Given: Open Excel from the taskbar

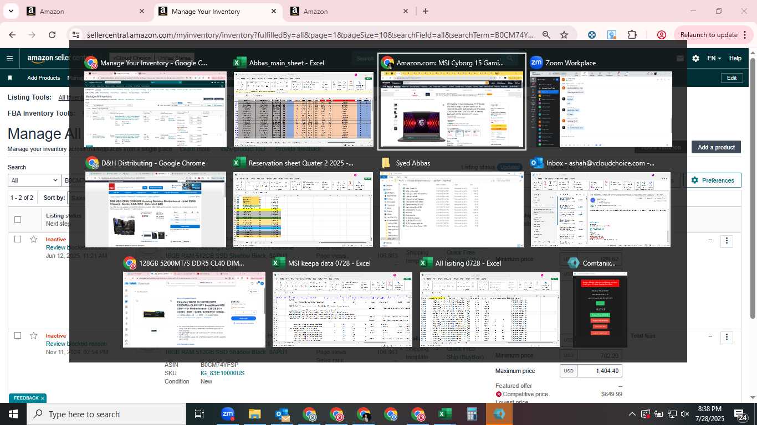Looking at the screenshot, I should coord(444,414).
